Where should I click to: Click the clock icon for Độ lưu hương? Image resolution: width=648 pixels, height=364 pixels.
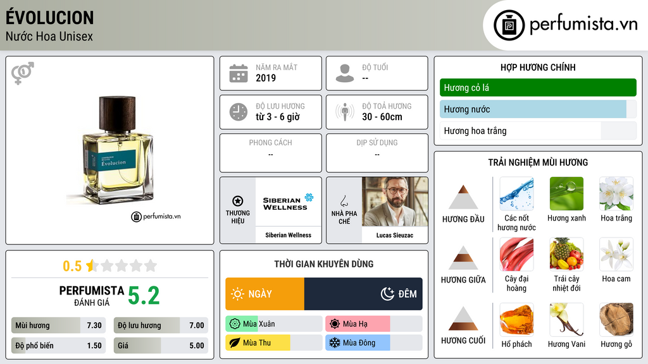coord(239,112)
